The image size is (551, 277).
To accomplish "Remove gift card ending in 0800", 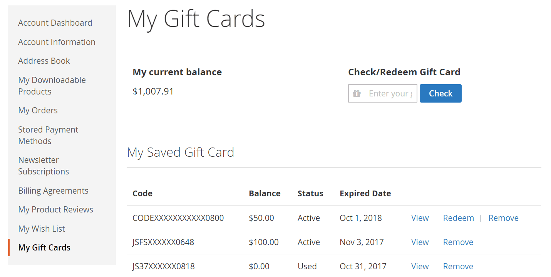I will pyautogui.click(x=503, y=218).
